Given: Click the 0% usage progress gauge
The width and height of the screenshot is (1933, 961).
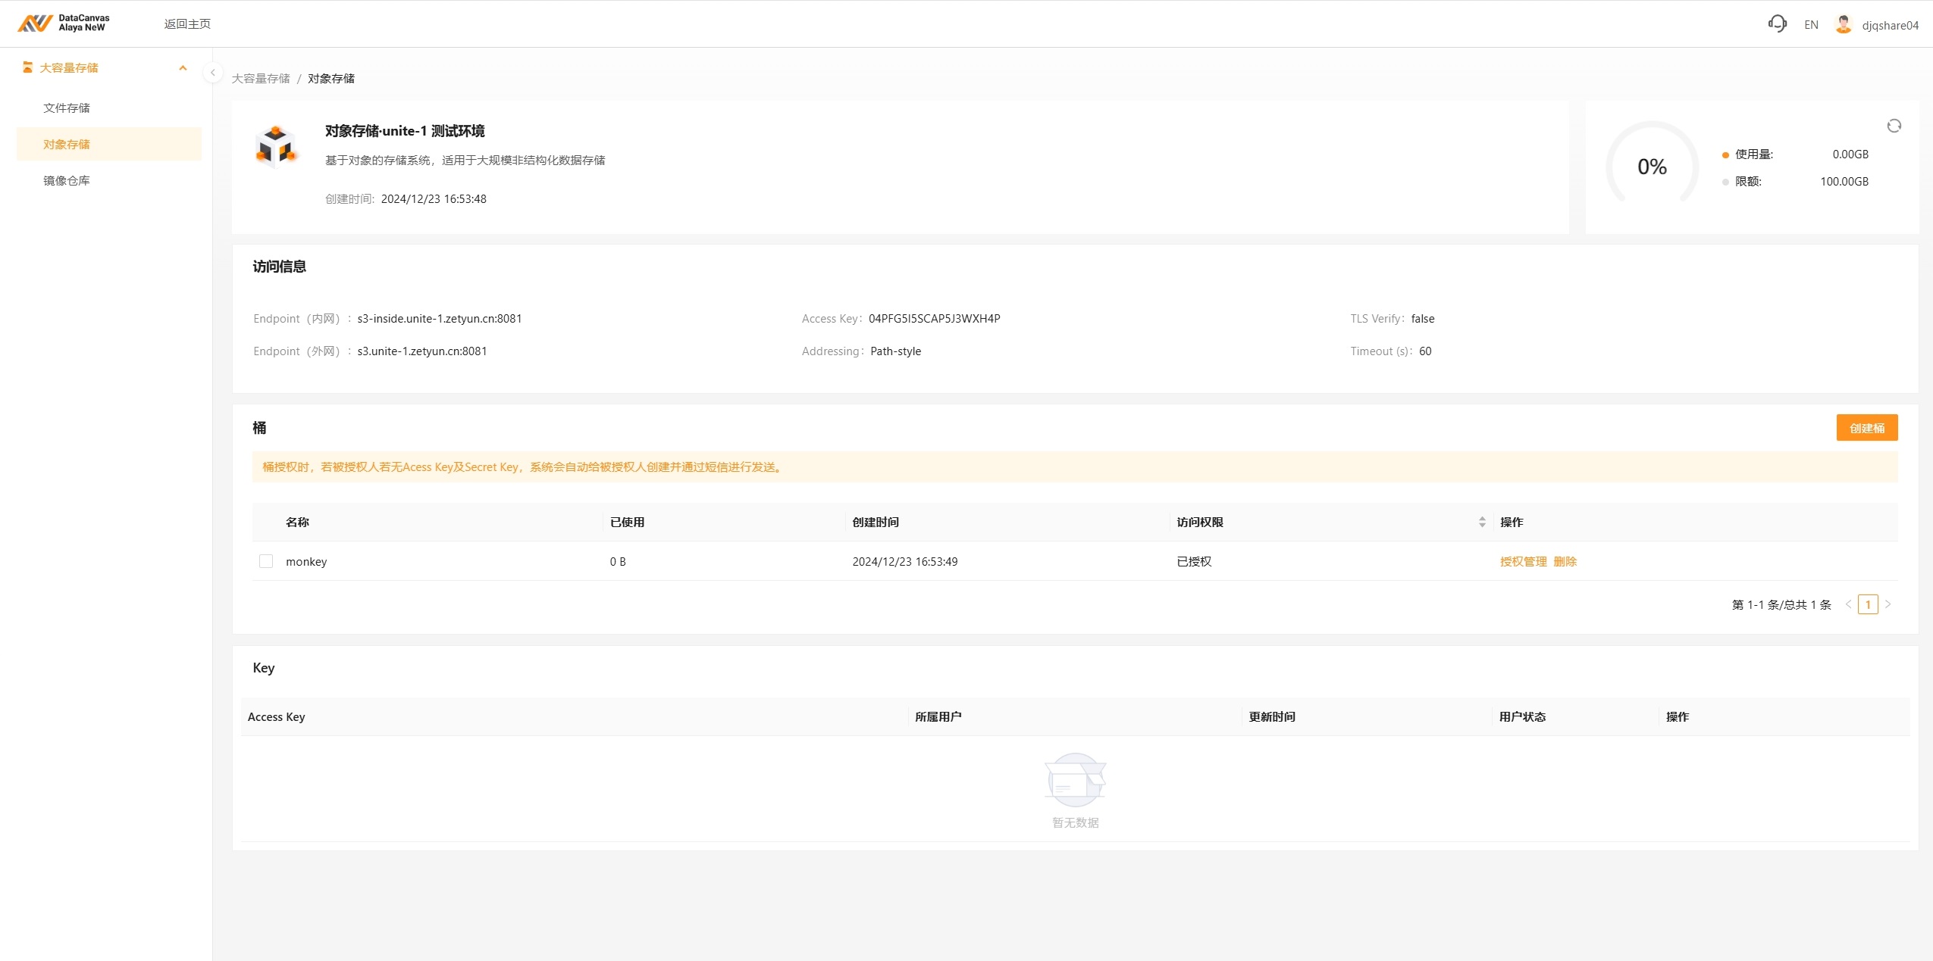Looking at the screenshot, I should (1652, 166).
